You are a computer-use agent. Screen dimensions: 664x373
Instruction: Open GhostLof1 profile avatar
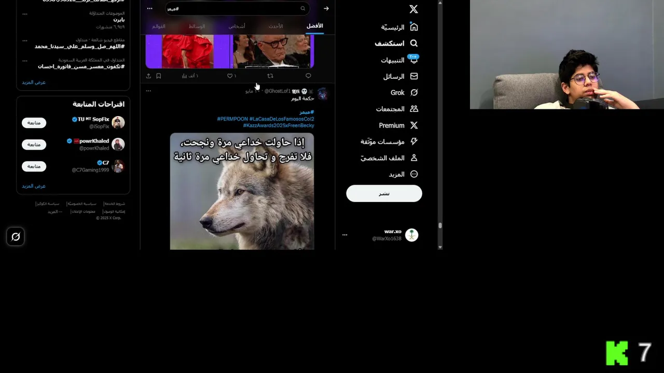[x=322, y=94]
